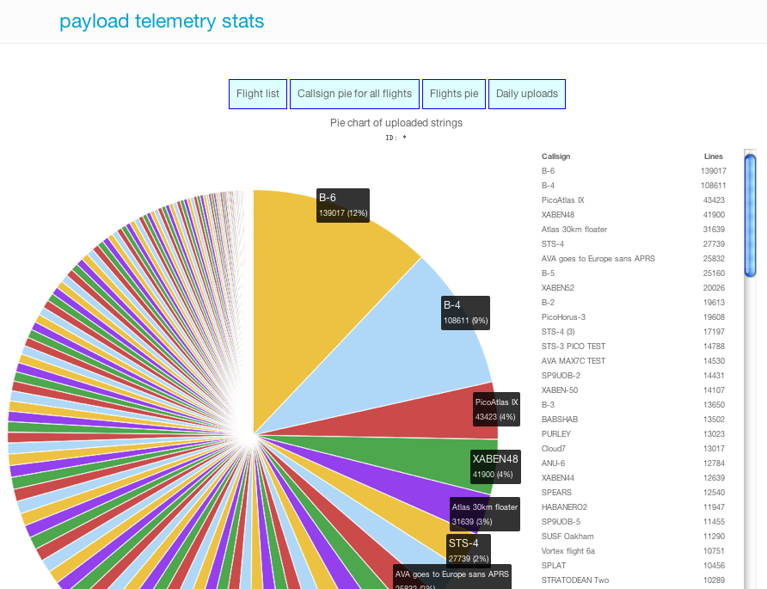
Task: Select ANU-6 in the legend
Action: (634, 463)
